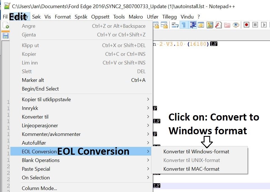Open the User Defined Language icon
The image size is (270, 192).
pyautogui.click(x=201, y=25)
